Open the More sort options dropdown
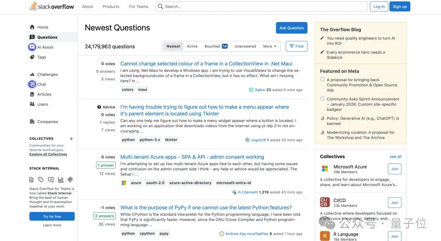 coord(269,46)
